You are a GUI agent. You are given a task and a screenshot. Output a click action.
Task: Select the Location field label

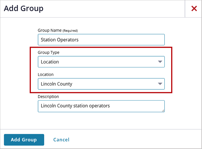coord(46,74)
